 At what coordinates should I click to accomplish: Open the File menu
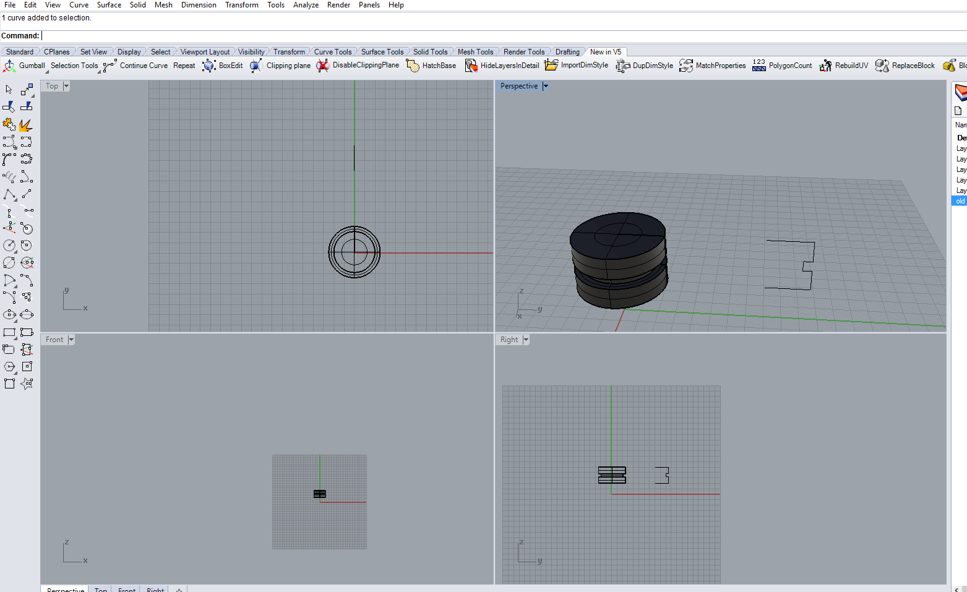click(10, 5)
